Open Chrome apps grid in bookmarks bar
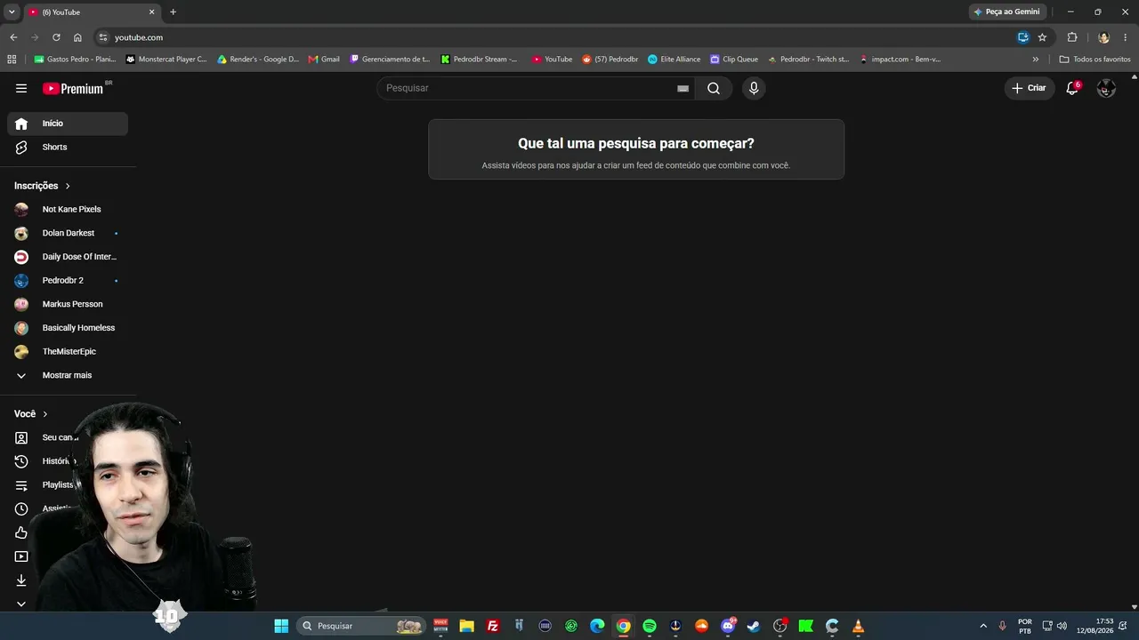The width and height of the screenshot is (1139, 640). click(x=12, y=60)
